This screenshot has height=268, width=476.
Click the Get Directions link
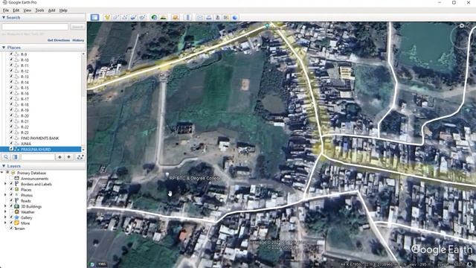[59, 40]
